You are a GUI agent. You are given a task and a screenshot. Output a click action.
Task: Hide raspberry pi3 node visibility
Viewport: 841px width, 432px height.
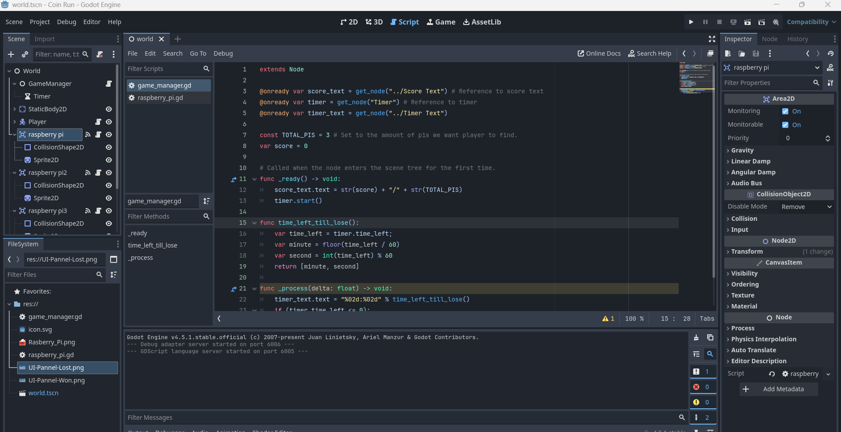109,211
